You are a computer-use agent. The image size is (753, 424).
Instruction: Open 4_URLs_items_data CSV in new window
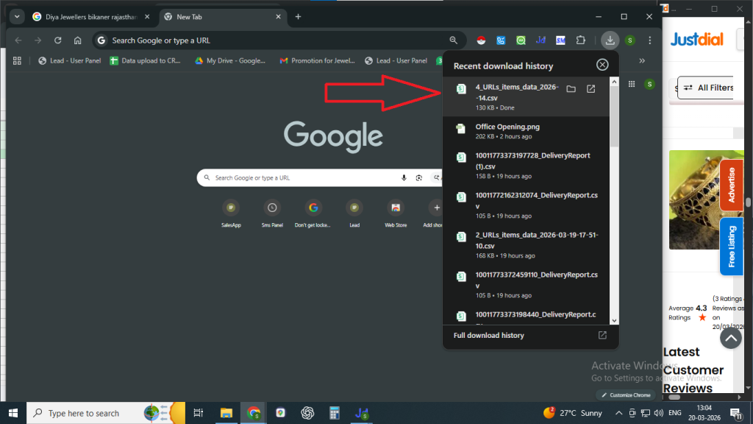(x=590, y=89)
